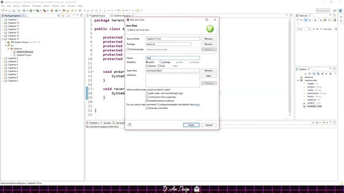
Task: Collapse Automoviles class in Outline
Action: (x=298, y=80)
